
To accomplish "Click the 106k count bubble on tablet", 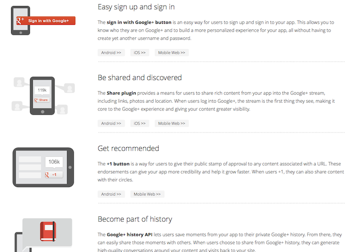I will tap(54, 162).
